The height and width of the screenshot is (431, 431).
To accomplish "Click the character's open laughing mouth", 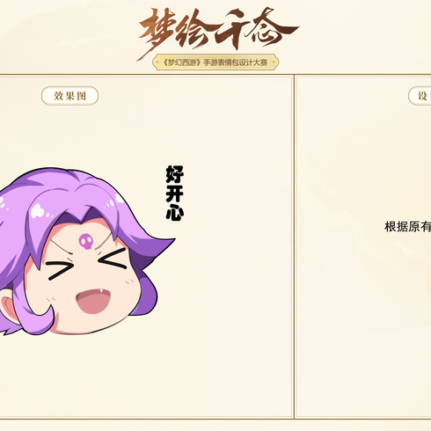I will [x=94, y=302].
